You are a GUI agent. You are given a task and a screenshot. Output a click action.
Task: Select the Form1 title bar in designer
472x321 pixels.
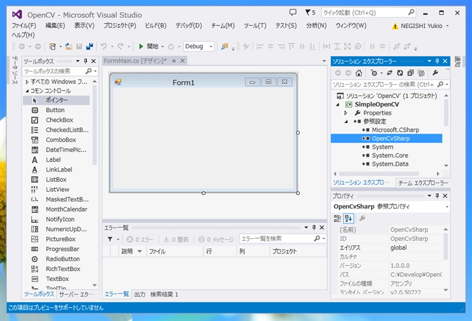click(x=184, y=82)
